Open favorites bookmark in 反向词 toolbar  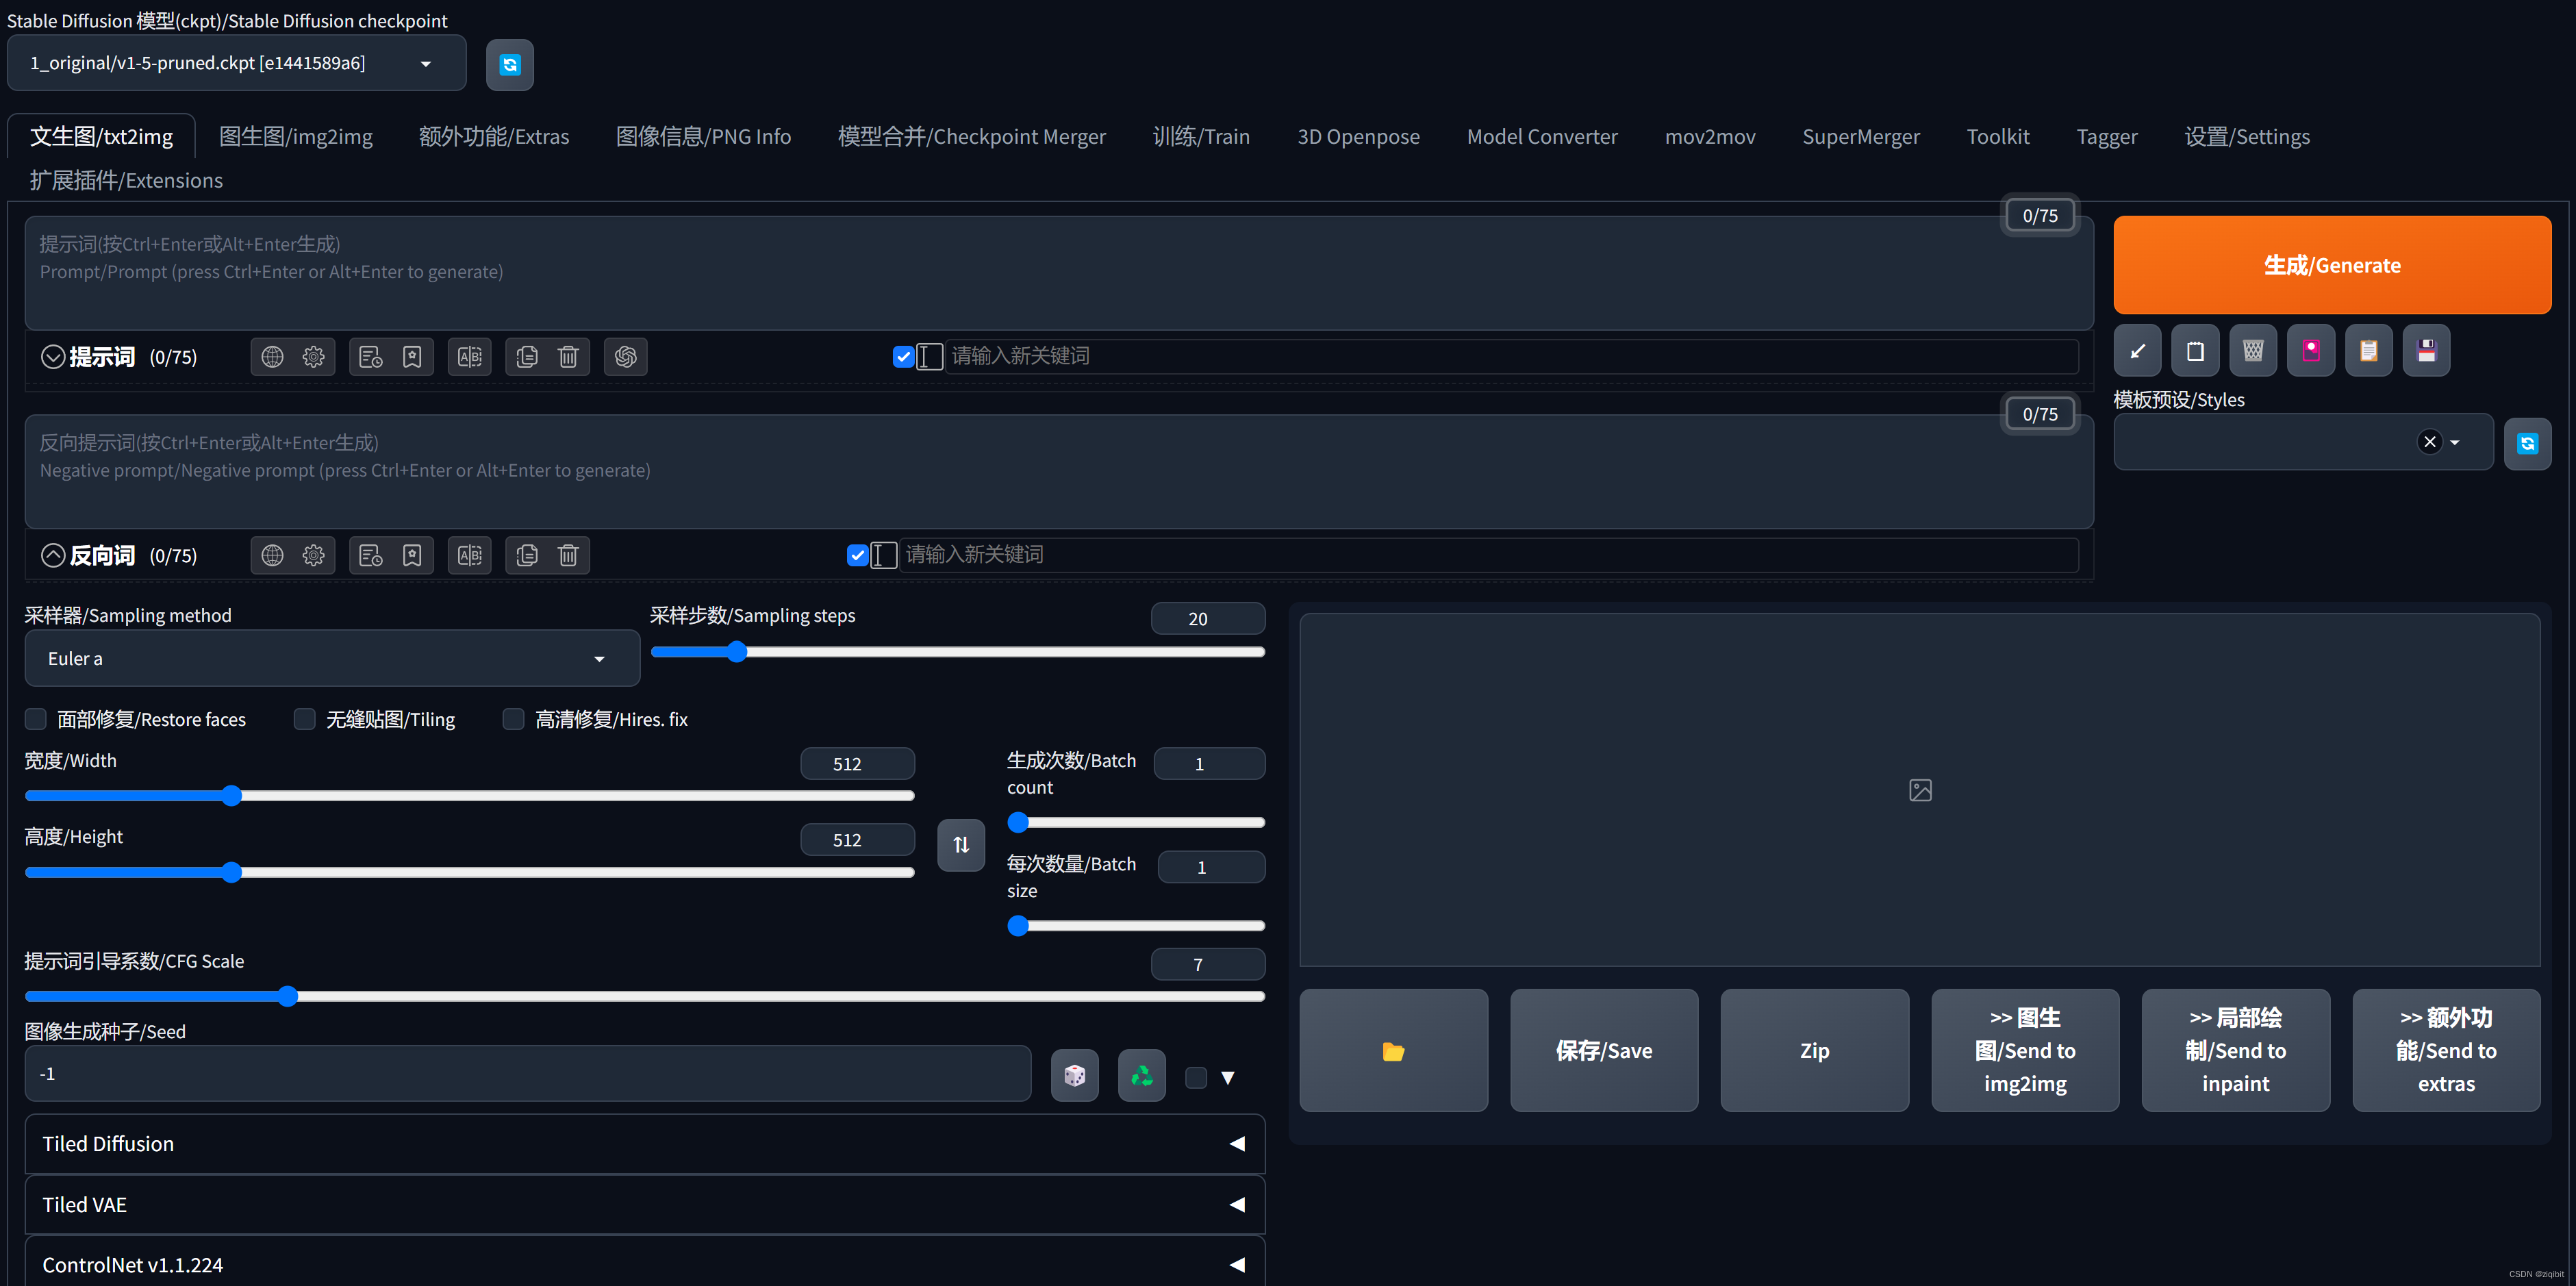click(412, 555)
